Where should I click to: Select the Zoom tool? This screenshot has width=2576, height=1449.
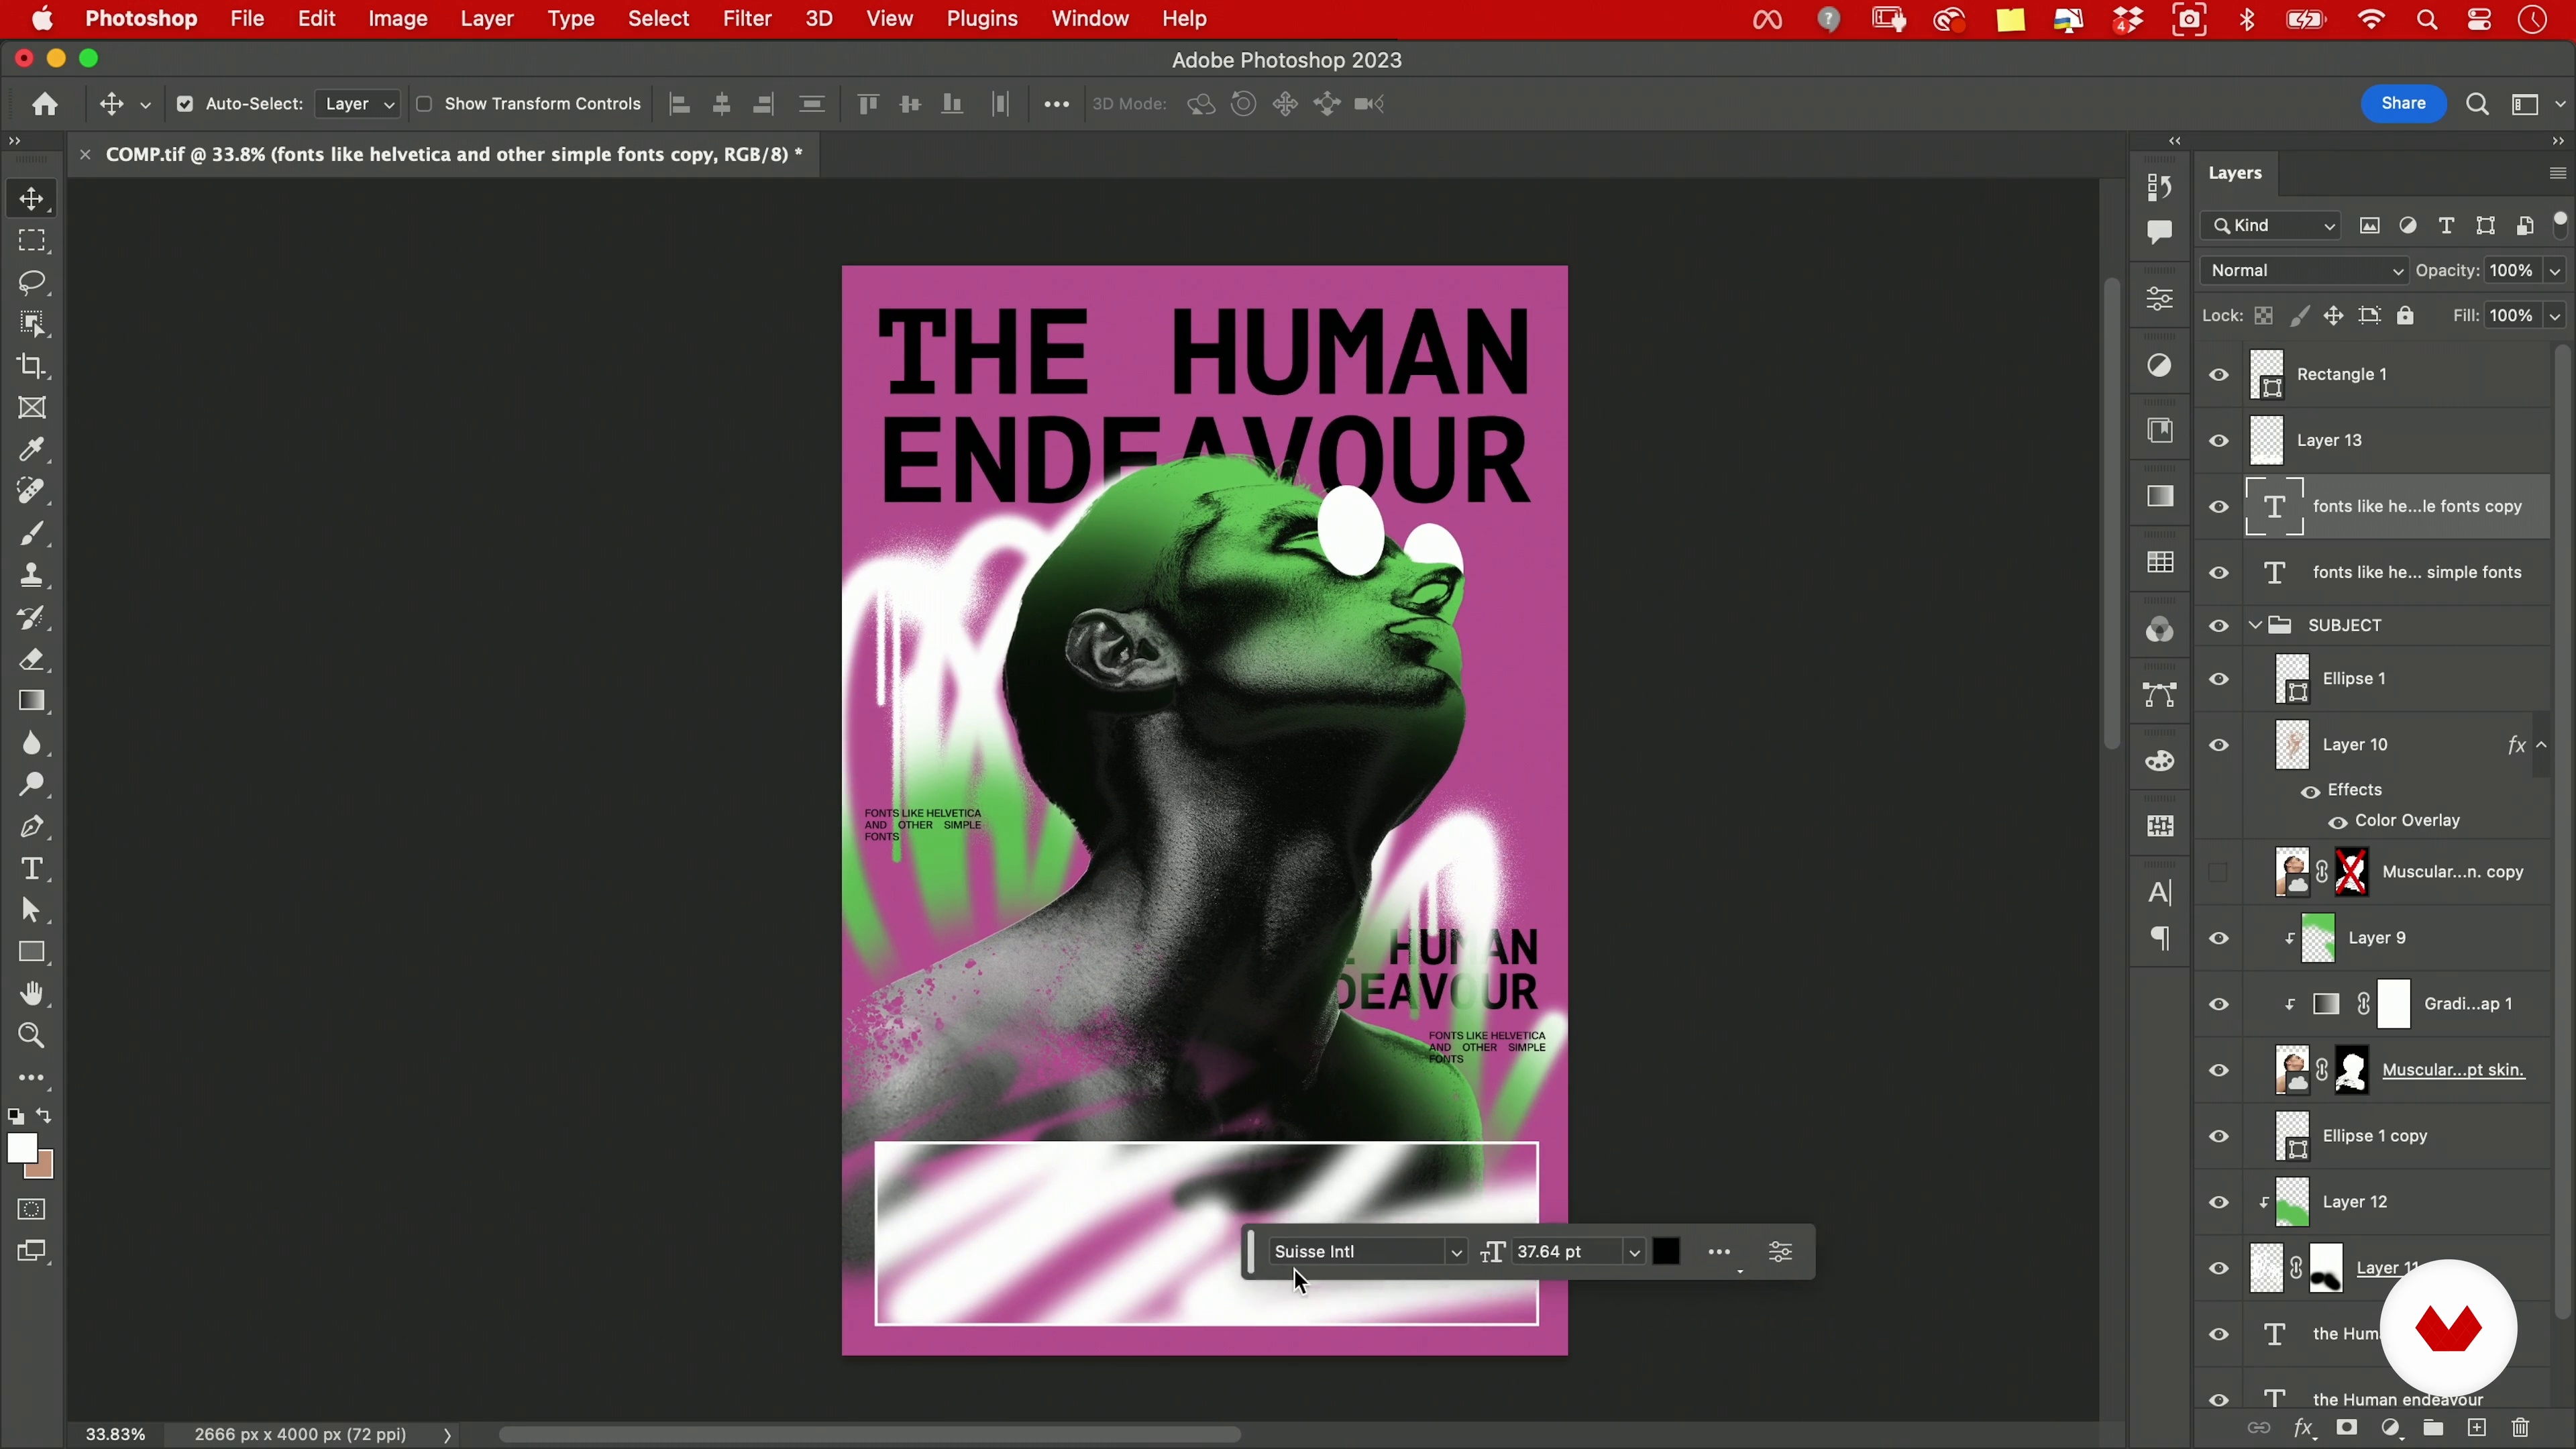(32, 1035)
